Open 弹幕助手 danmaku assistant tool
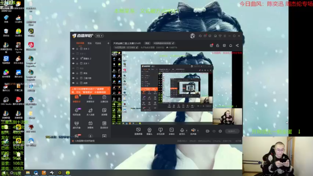The height and width of the screenshot is (176, 313). pyautogui.click(x=77, y=99)
